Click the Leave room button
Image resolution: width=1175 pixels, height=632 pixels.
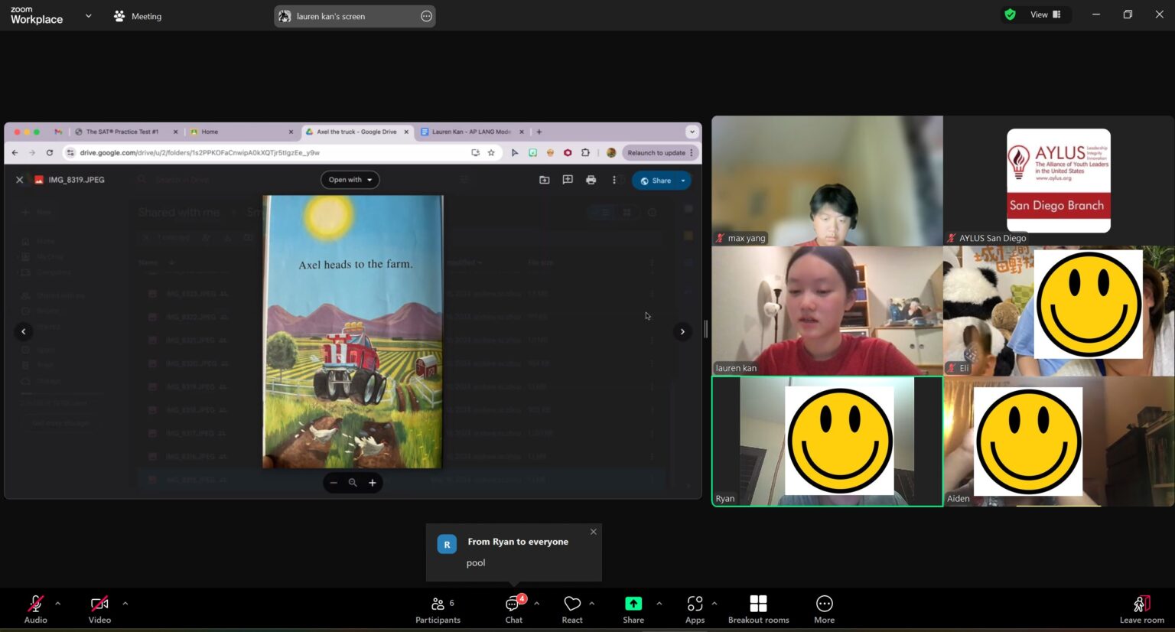pyautogui.click(x=1141, y=609)
